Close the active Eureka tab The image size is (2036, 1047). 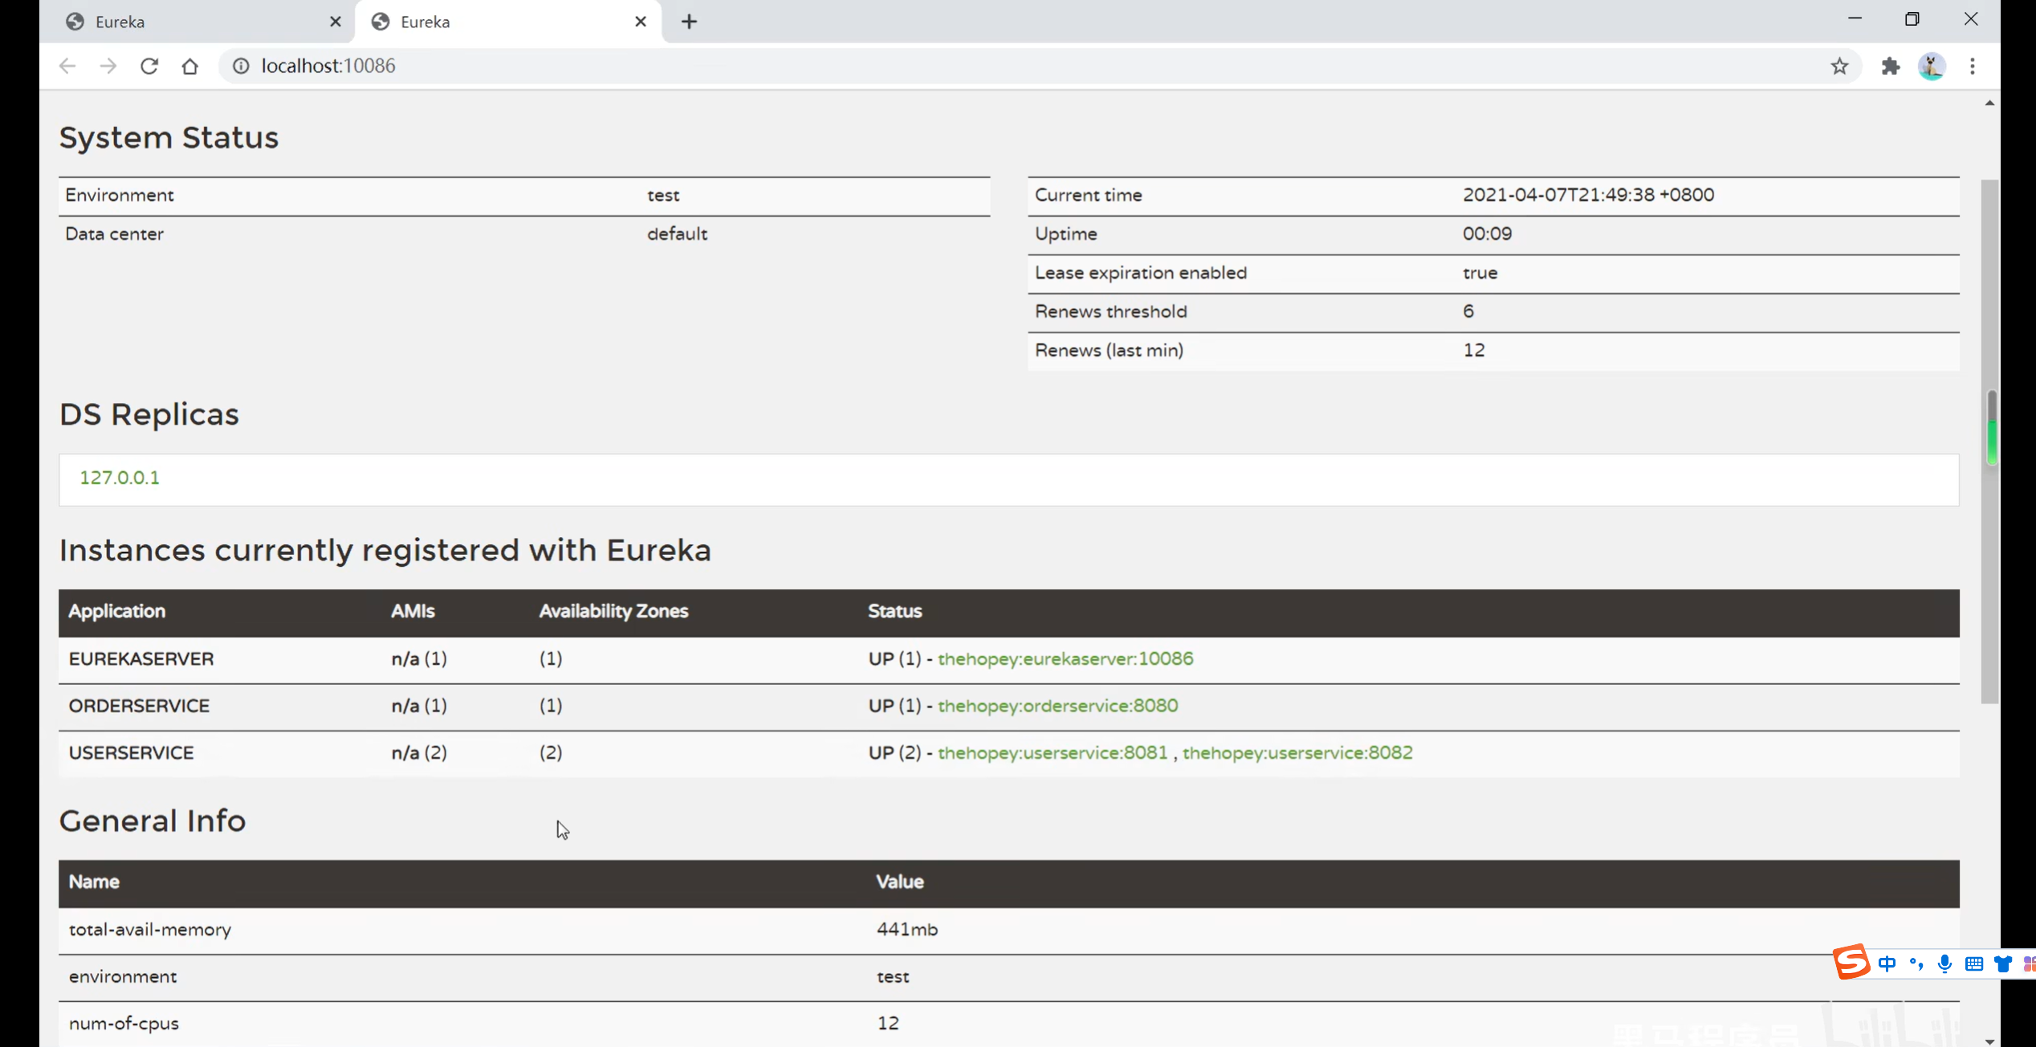click(640, 22)
